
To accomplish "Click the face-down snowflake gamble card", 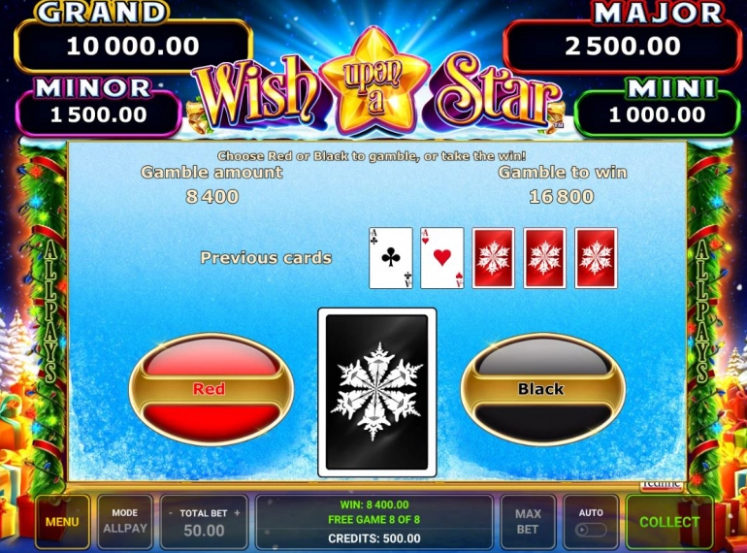I will [x=376, y=393].
